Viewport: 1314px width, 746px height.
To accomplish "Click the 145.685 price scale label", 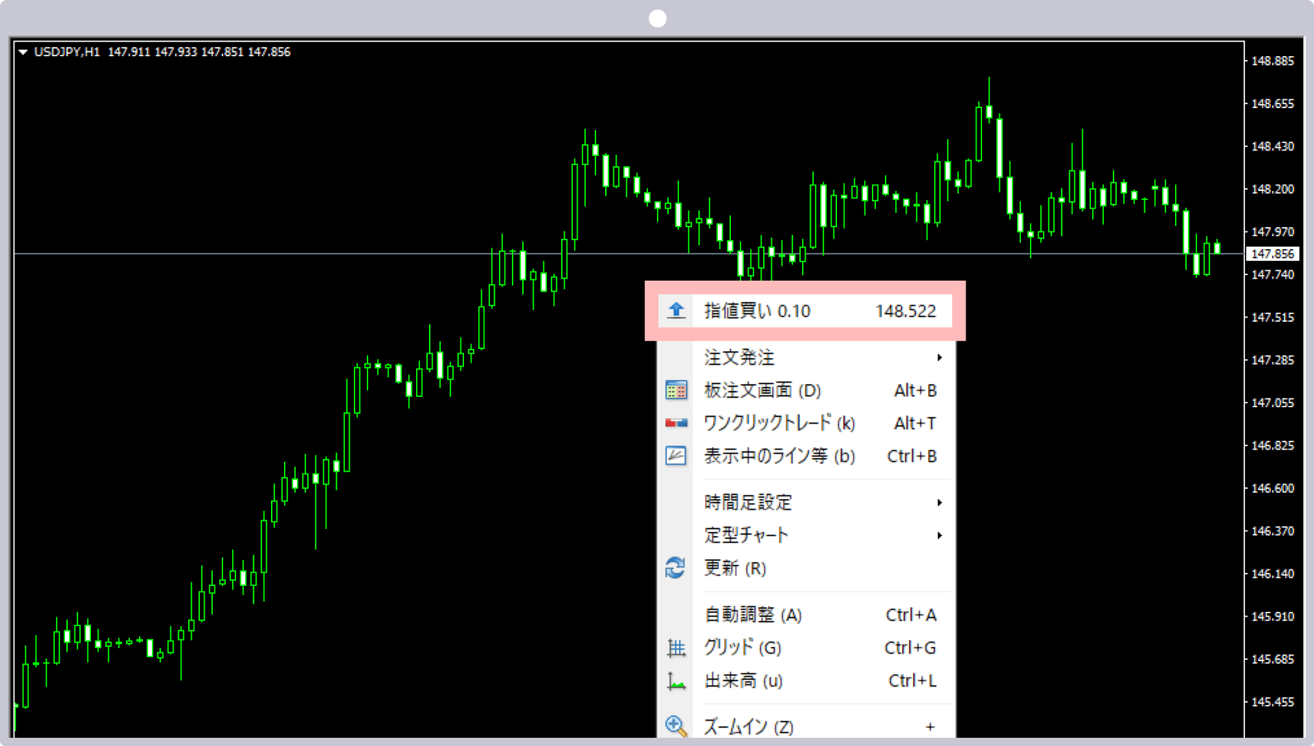I will pos(1272,659).
